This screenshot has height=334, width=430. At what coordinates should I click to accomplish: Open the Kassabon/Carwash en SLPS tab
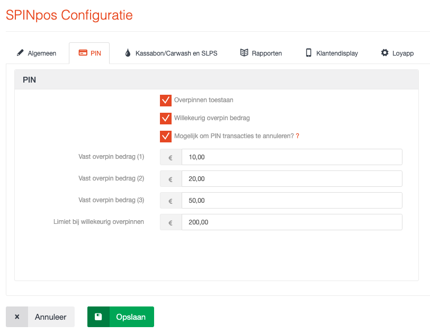171,53
